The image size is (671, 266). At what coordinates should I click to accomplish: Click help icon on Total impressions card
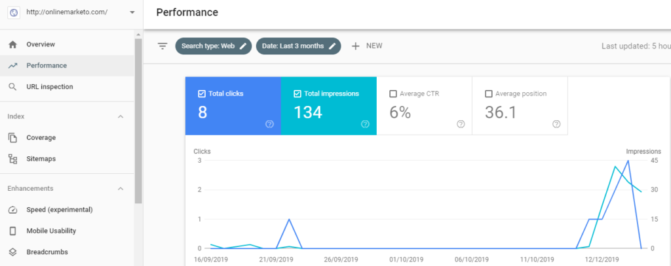coord(365,124)
